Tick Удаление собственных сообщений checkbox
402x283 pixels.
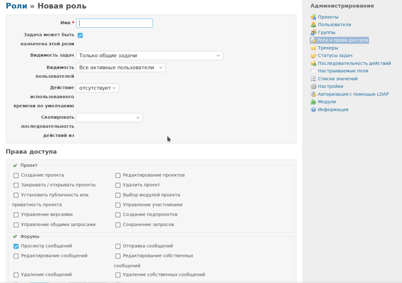[118, 275]
